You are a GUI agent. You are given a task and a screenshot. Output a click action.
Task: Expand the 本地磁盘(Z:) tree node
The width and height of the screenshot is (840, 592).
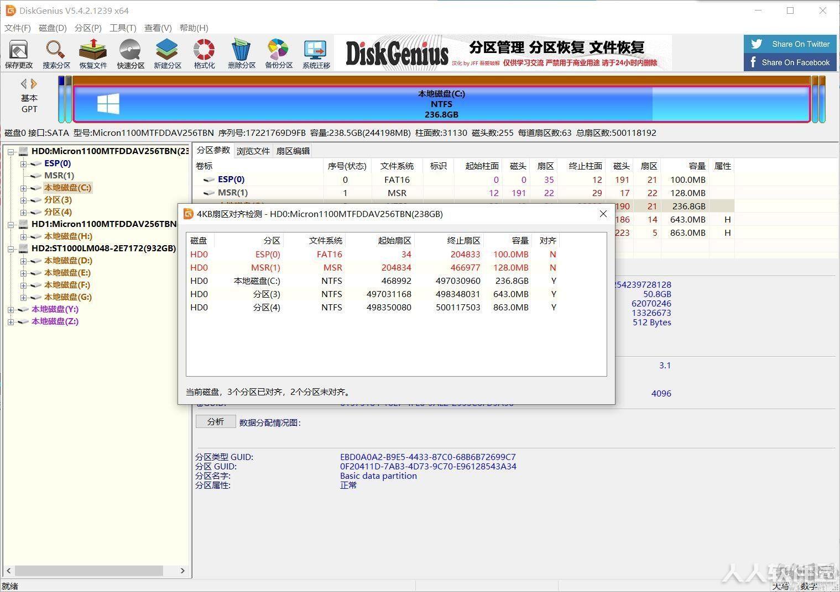pyautogui.click(x=11, y=321)
